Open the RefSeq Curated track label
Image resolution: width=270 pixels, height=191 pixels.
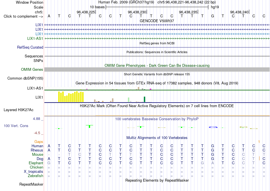(x=30, y=47)
